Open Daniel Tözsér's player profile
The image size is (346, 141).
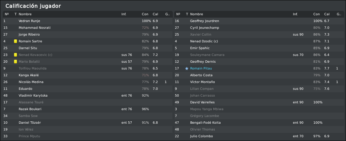coord(30,123)
